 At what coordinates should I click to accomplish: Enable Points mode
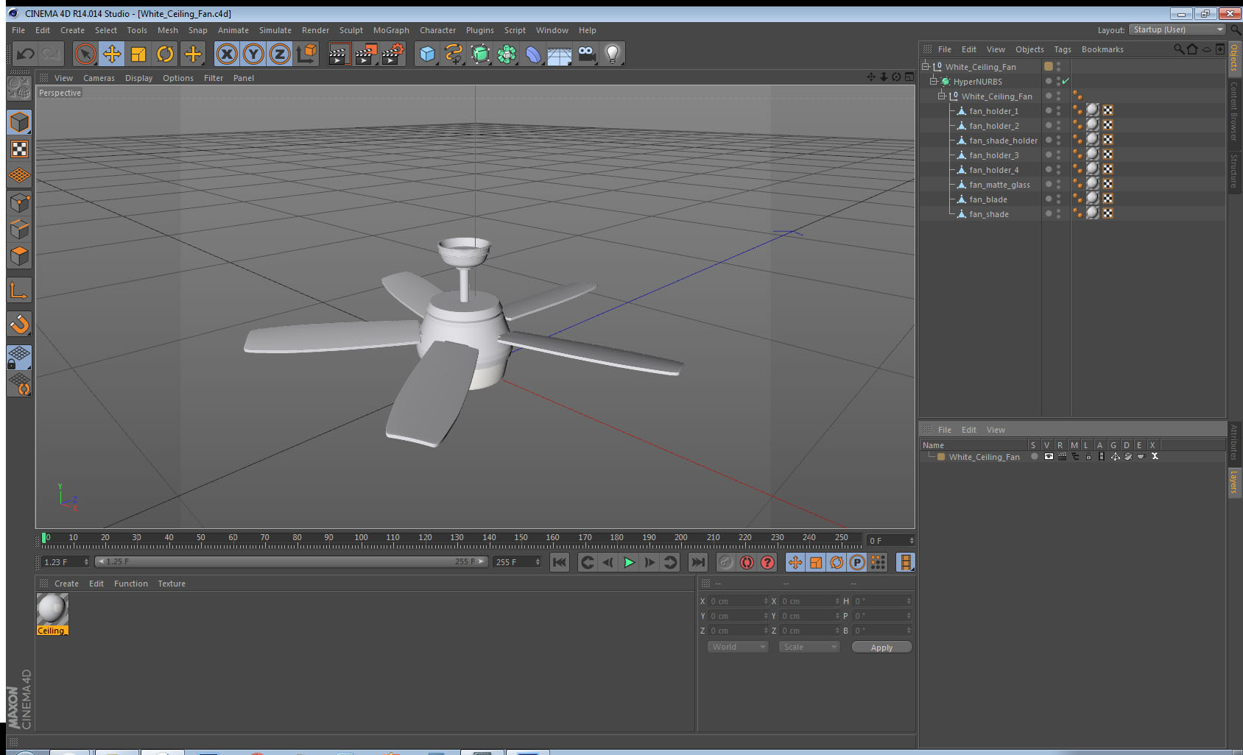click(x=19, y=202)
